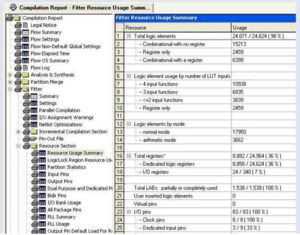Click the arithmetic mode row label
This screenshot has height=235, width=300.
point(159,140)
